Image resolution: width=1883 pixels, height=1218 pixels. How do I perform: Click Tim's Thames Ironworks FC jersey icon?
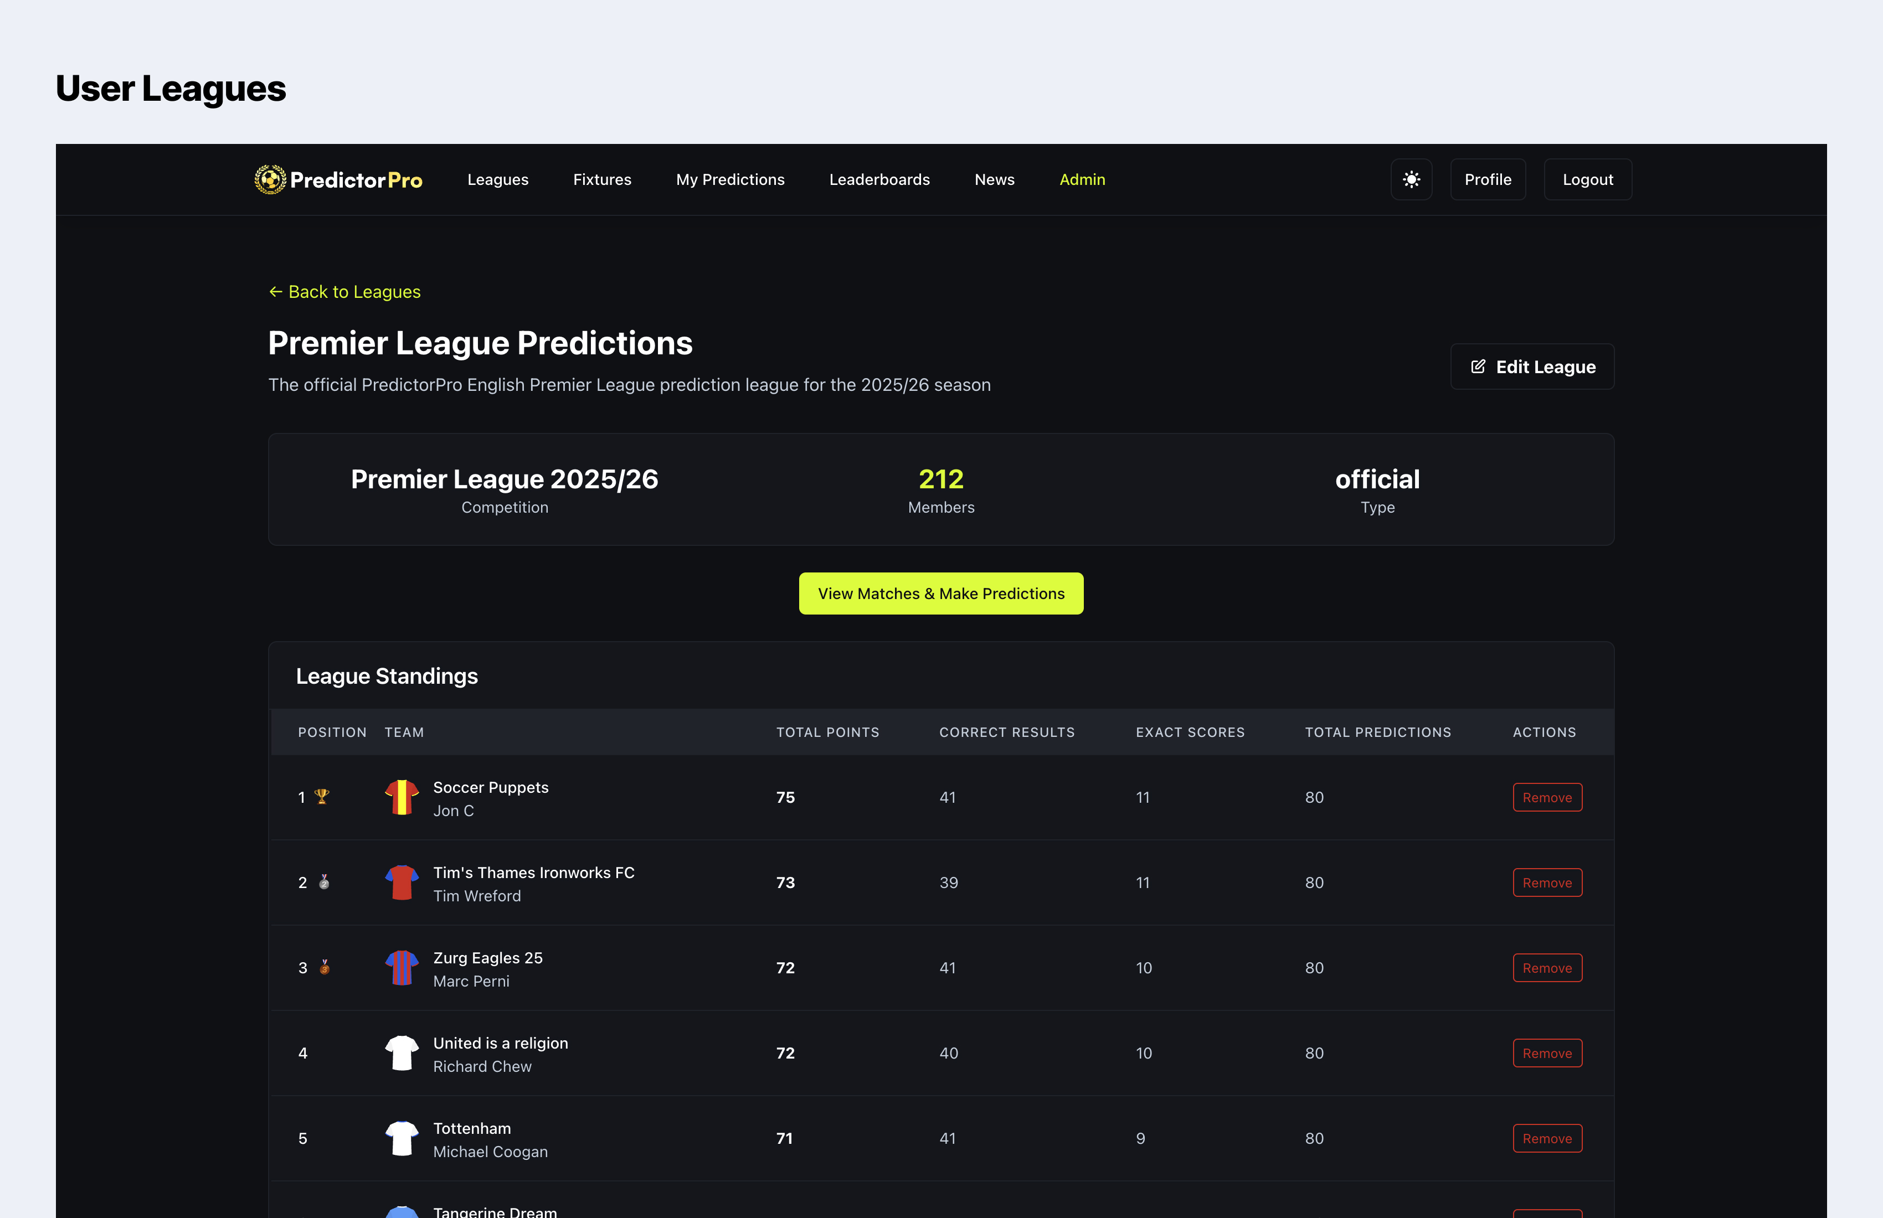pos(401,882)
